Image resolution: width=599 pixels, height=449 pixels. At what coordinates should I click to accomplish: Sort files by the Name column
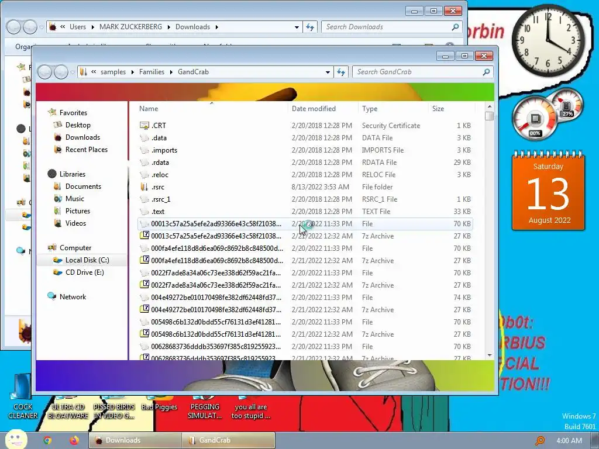pos(149,108)
